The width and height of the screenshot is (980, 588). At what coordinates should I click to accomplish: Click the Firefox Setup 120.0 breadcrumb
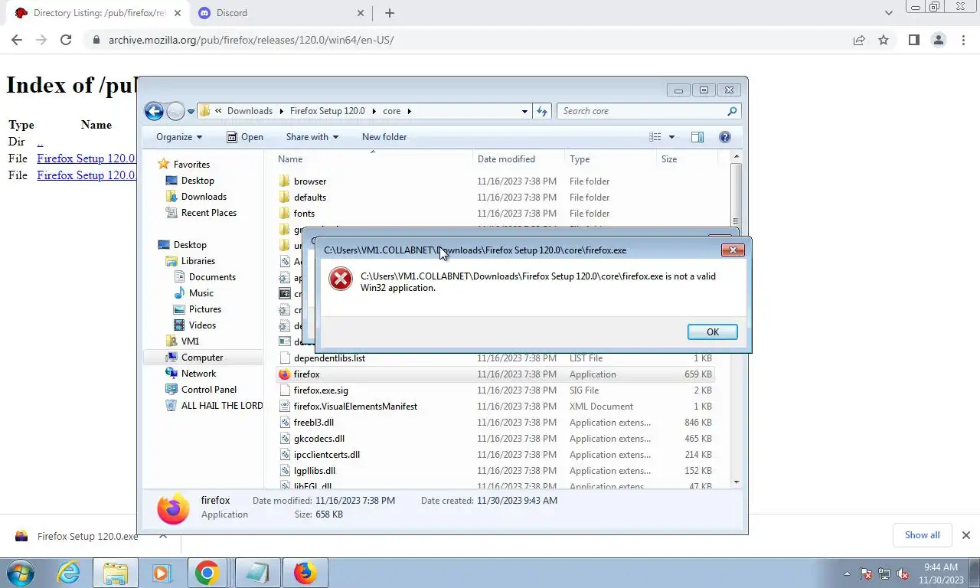(327, 111)
